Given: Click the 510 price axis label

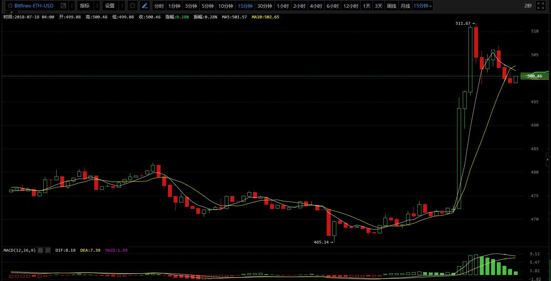Looking at the screenshot, I should tap(535, 31).
